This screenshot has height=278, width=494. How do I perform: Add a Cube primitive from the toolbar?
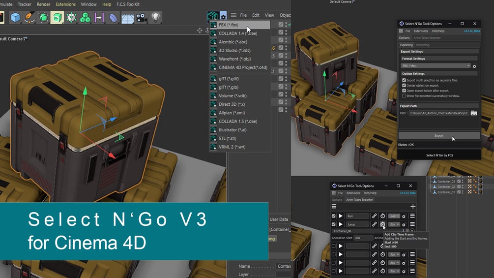(15, 17)
